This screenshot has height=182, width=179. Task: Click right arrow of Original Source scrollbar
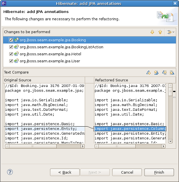83,146
